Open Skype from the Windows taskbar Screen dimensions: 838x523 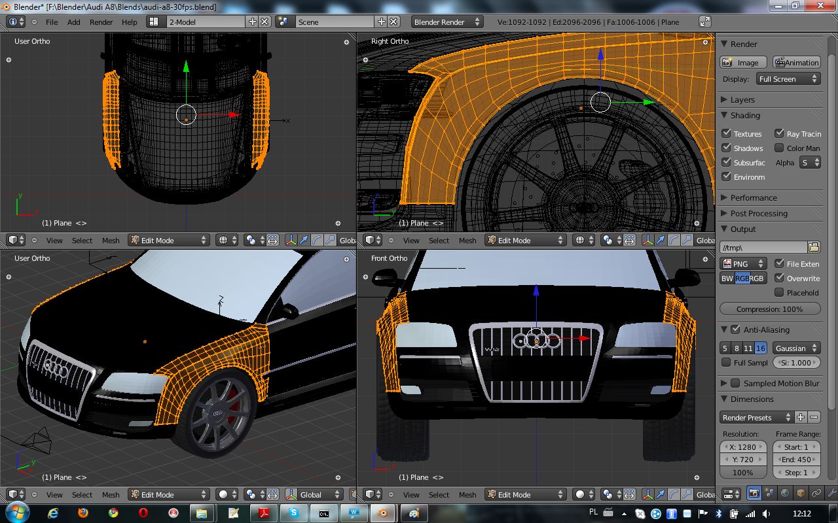pyautogui.click(x=293, y=513)
